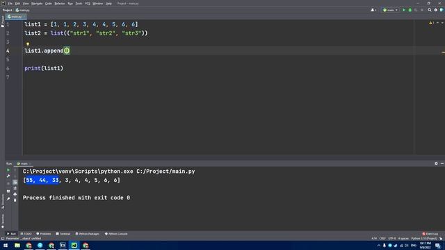Image resolution: width=445 pixels, height=250 pixels.
Task: Start debugging with the green bug icon
Action: coord(410,10)
